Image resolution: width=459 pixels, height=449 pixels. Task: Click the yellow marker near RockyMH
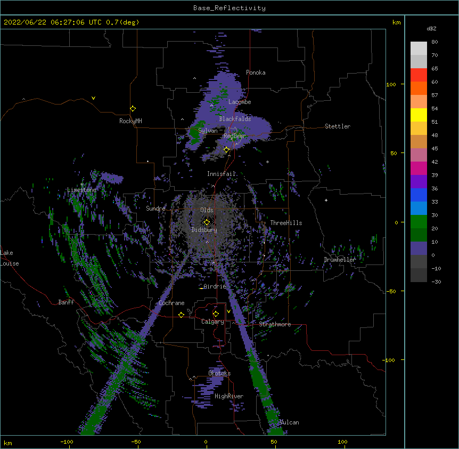[133, 109]
